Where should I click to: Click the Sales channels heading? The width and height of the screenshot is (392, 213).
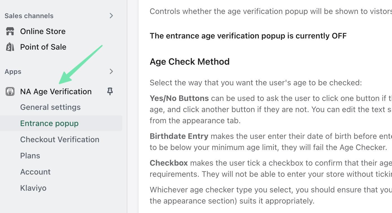29,16
